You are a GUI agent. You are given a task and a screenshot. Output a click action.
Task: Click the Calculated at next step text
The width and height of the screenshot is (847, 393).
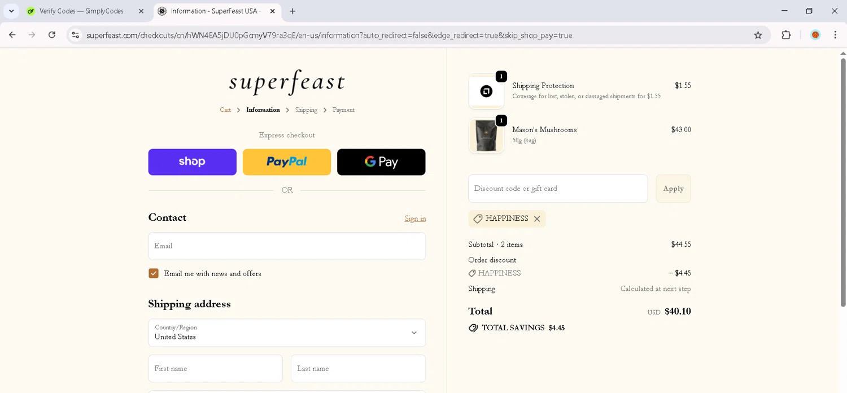(656, 289)
